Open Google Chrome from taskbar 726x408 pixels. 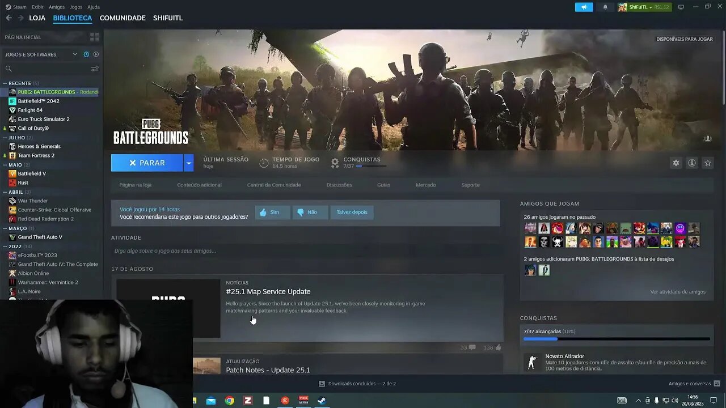pyautogui.click(x=229, y=401)
